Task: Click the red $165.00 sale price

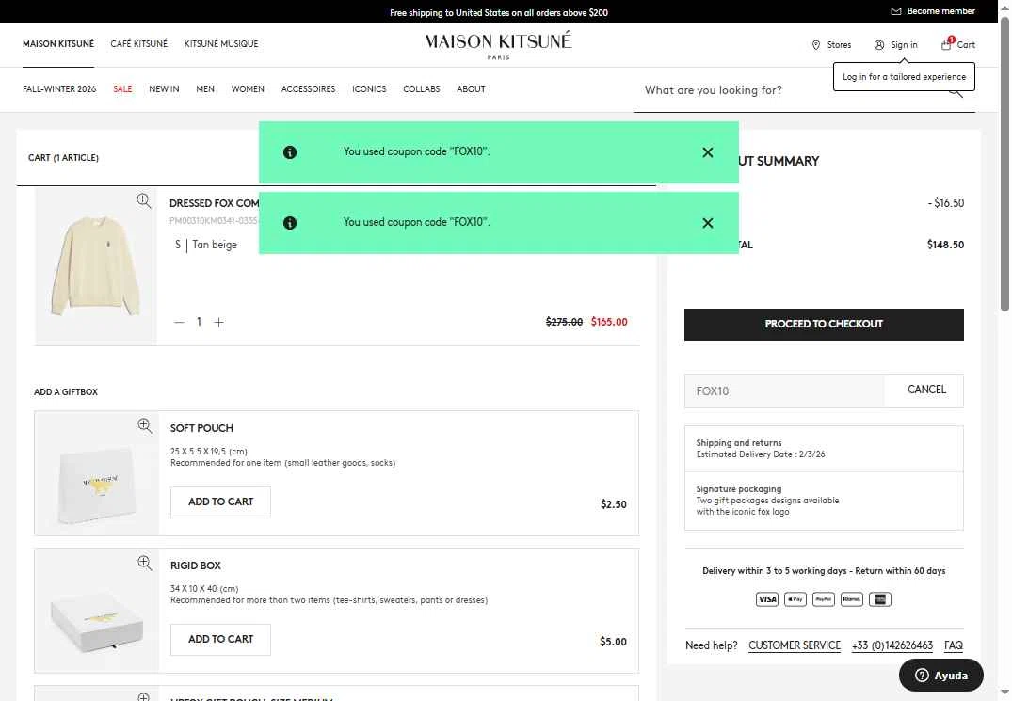Action: (x=609, y=322)
